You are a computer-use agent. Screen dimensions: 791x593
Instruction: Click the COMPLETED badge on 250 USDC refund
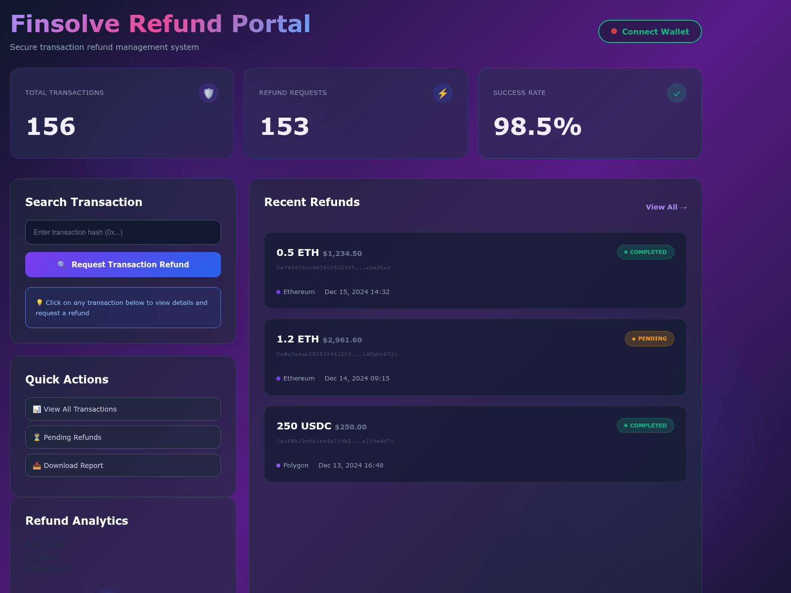click(x=645, y=425)
